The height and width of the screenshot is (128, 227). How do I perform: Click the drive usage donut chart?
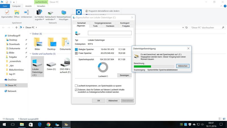(103, 67)
